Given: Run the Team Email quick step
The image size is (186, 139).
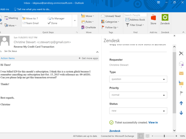Looking at the screenshot, I should tap(31, 23).
